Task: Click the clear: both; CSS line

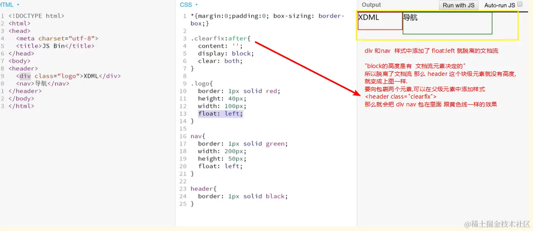Action: click(220, 61)
